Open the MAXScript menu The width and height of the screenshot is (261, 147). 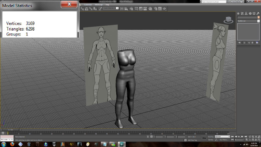click(x=99, y=5)
